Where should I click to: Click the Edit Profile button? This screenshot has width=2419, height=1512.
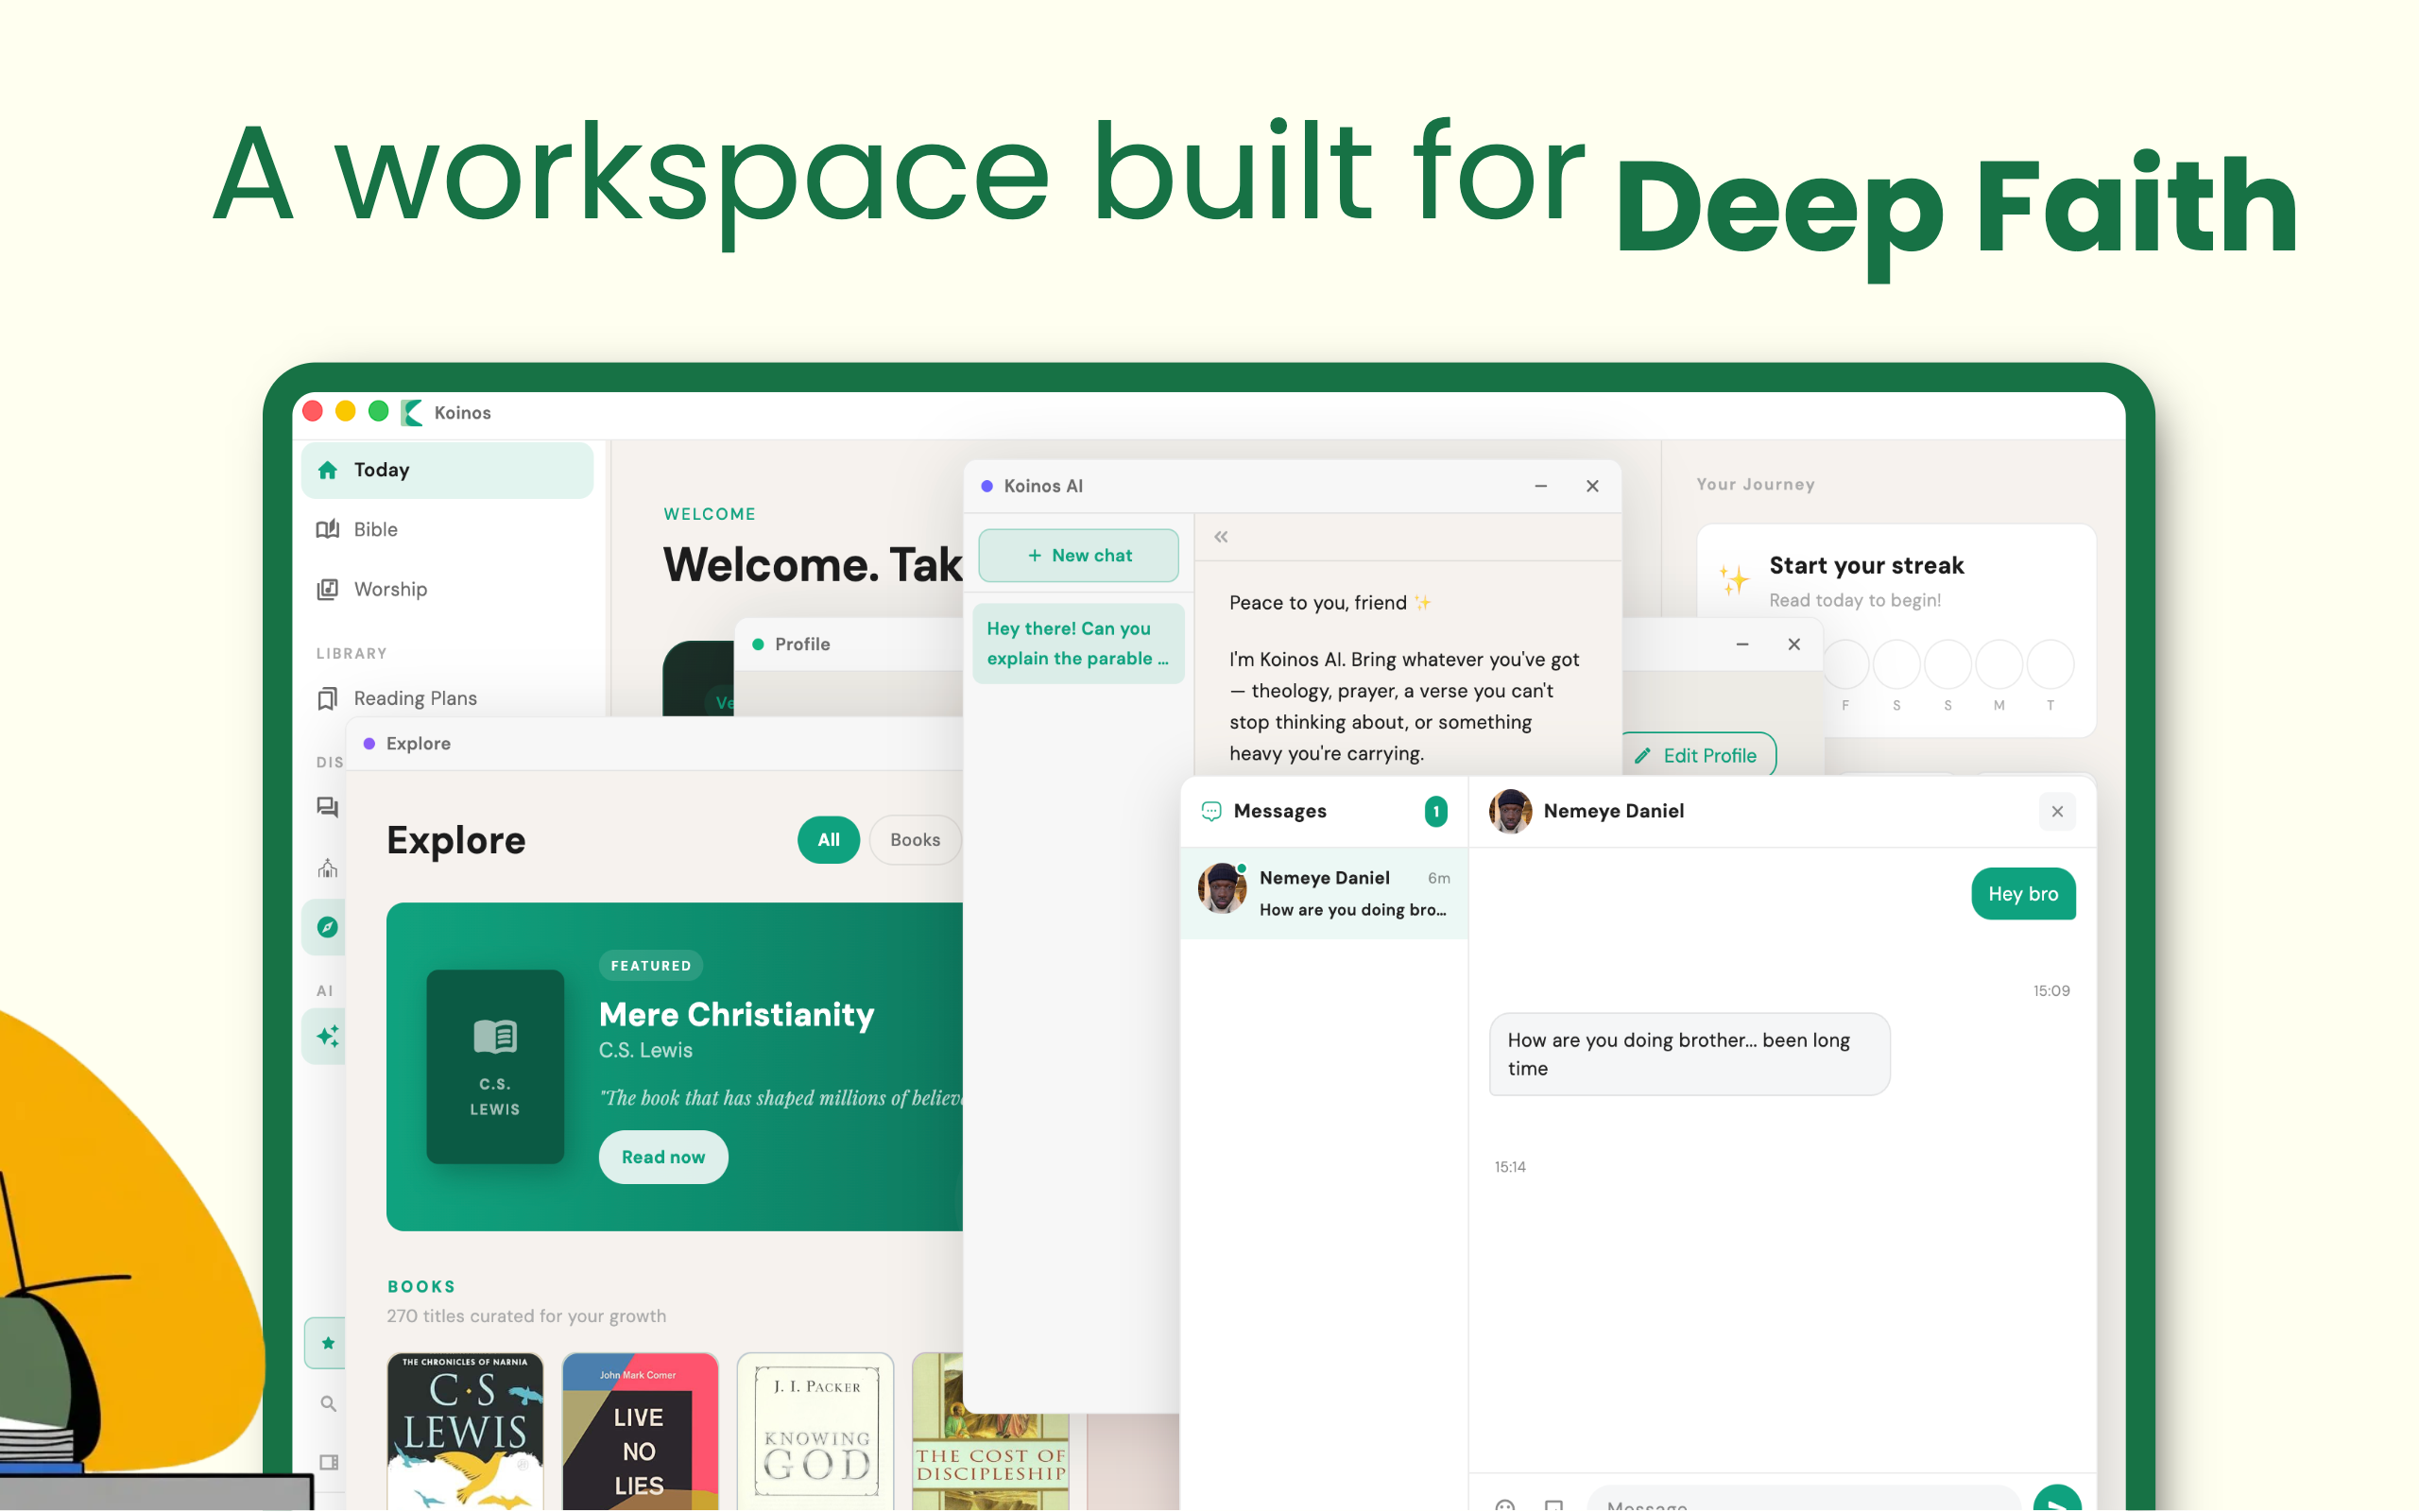click(1696, 755)
